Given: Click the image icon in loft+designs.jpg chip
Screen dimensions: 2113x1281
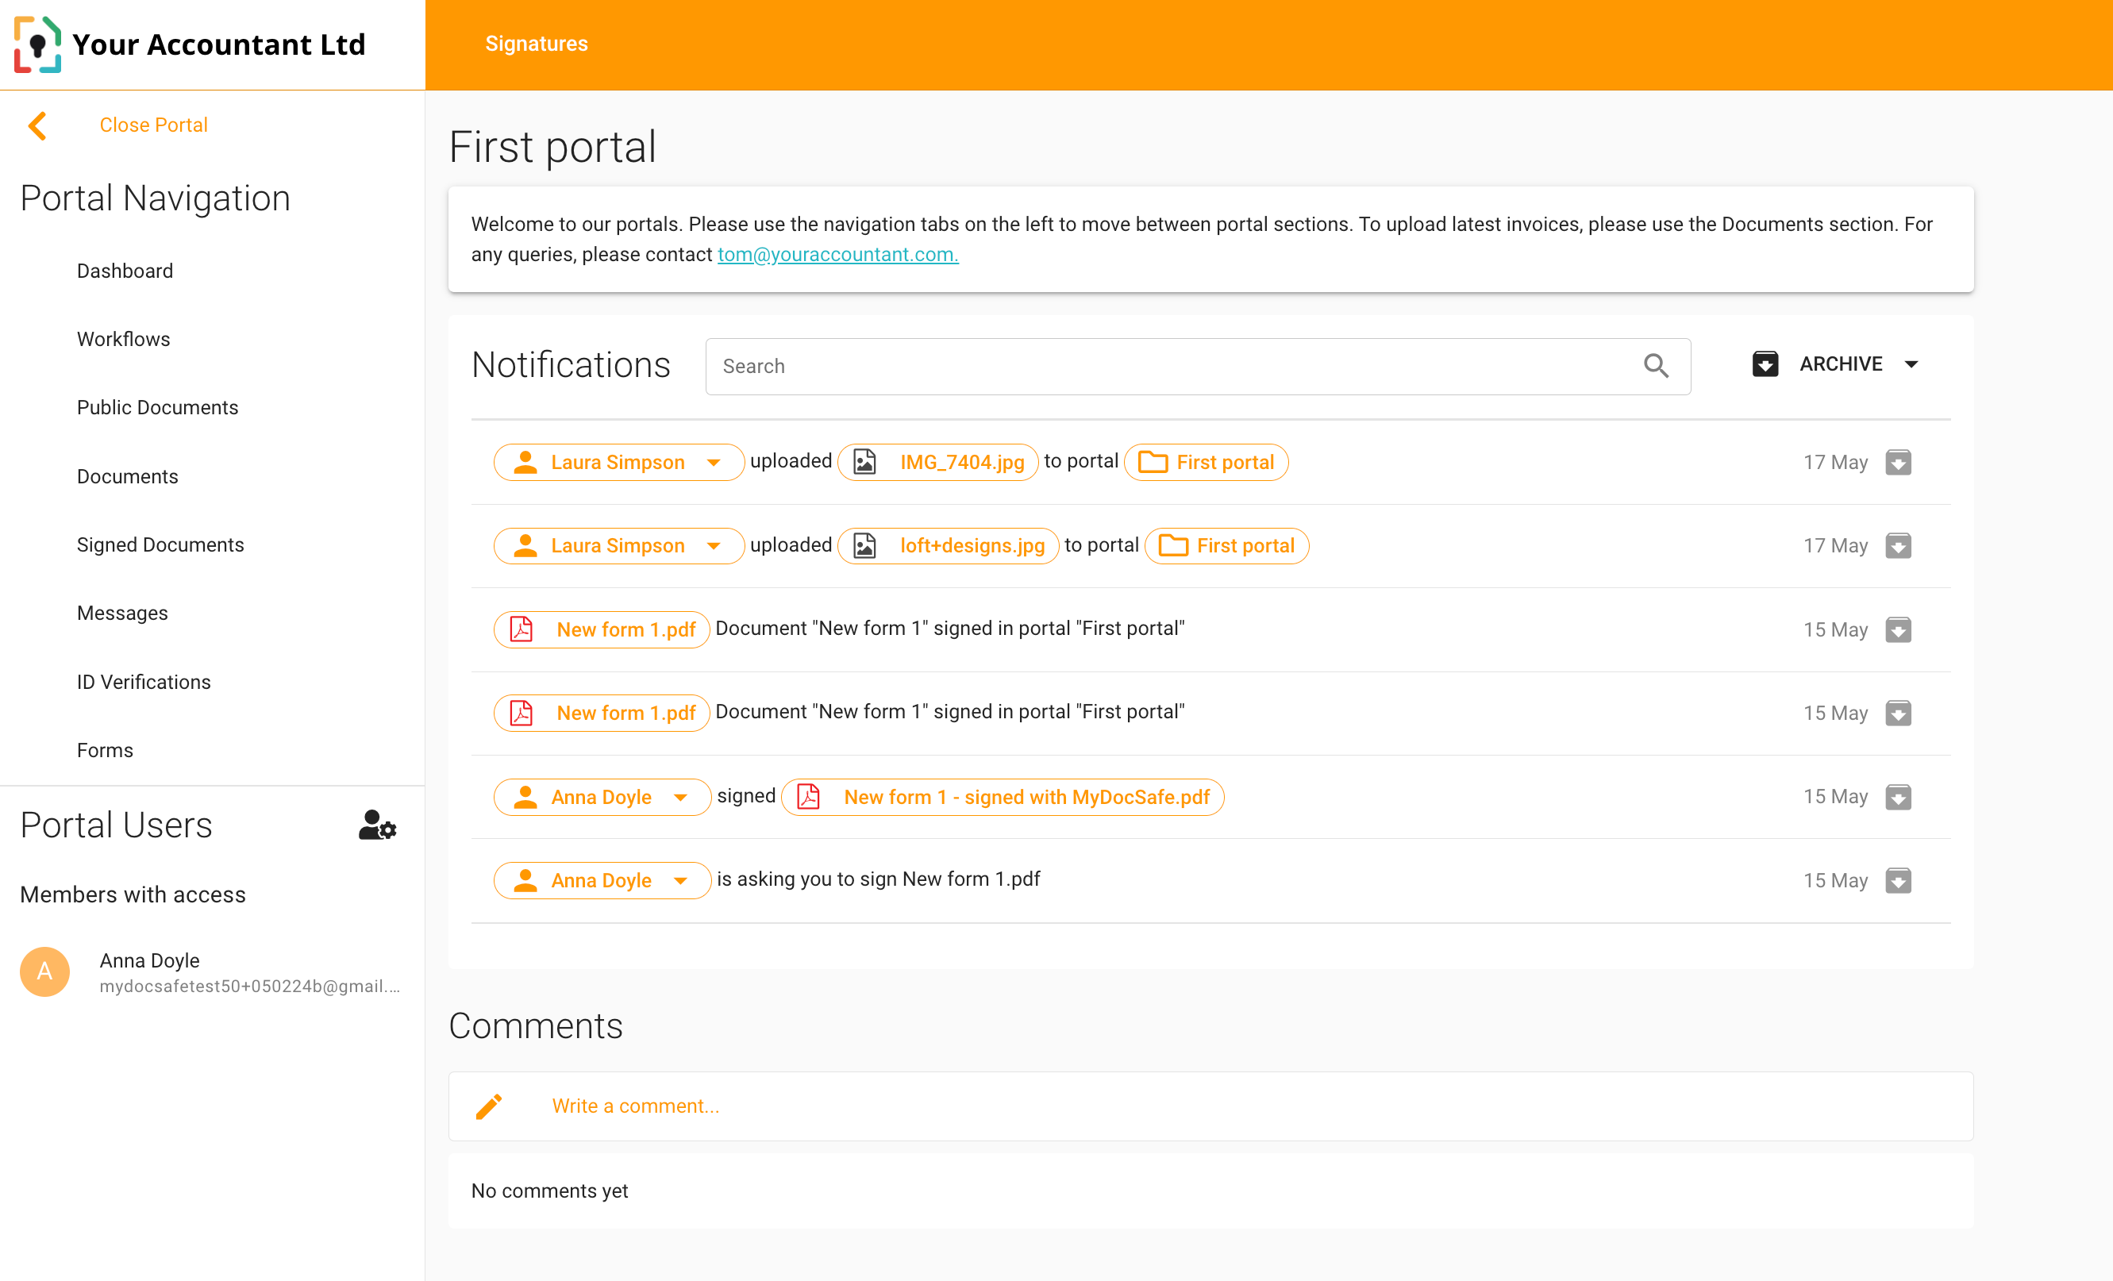Looking at the screenshot, I should [x=864, y=545].
